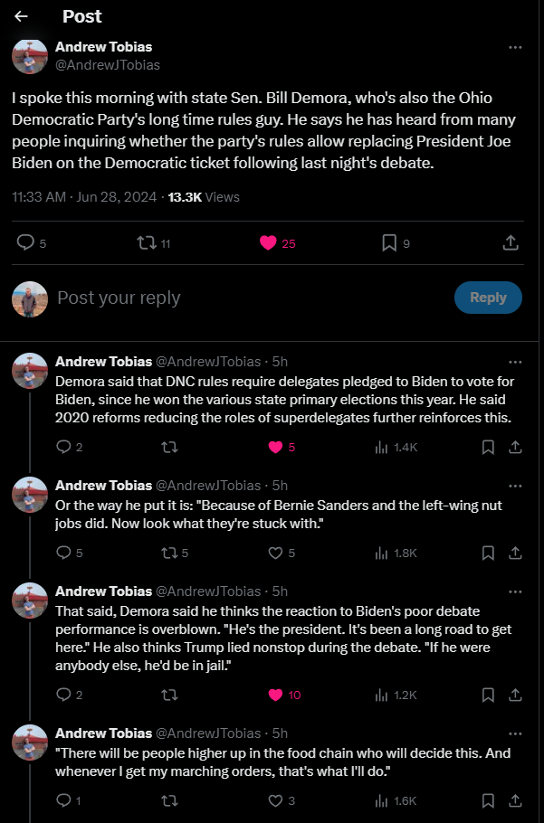The height and width of the screenshot is (823, 544).
Task: Share the food chain quote reply
Action: [x=516, y=800]
